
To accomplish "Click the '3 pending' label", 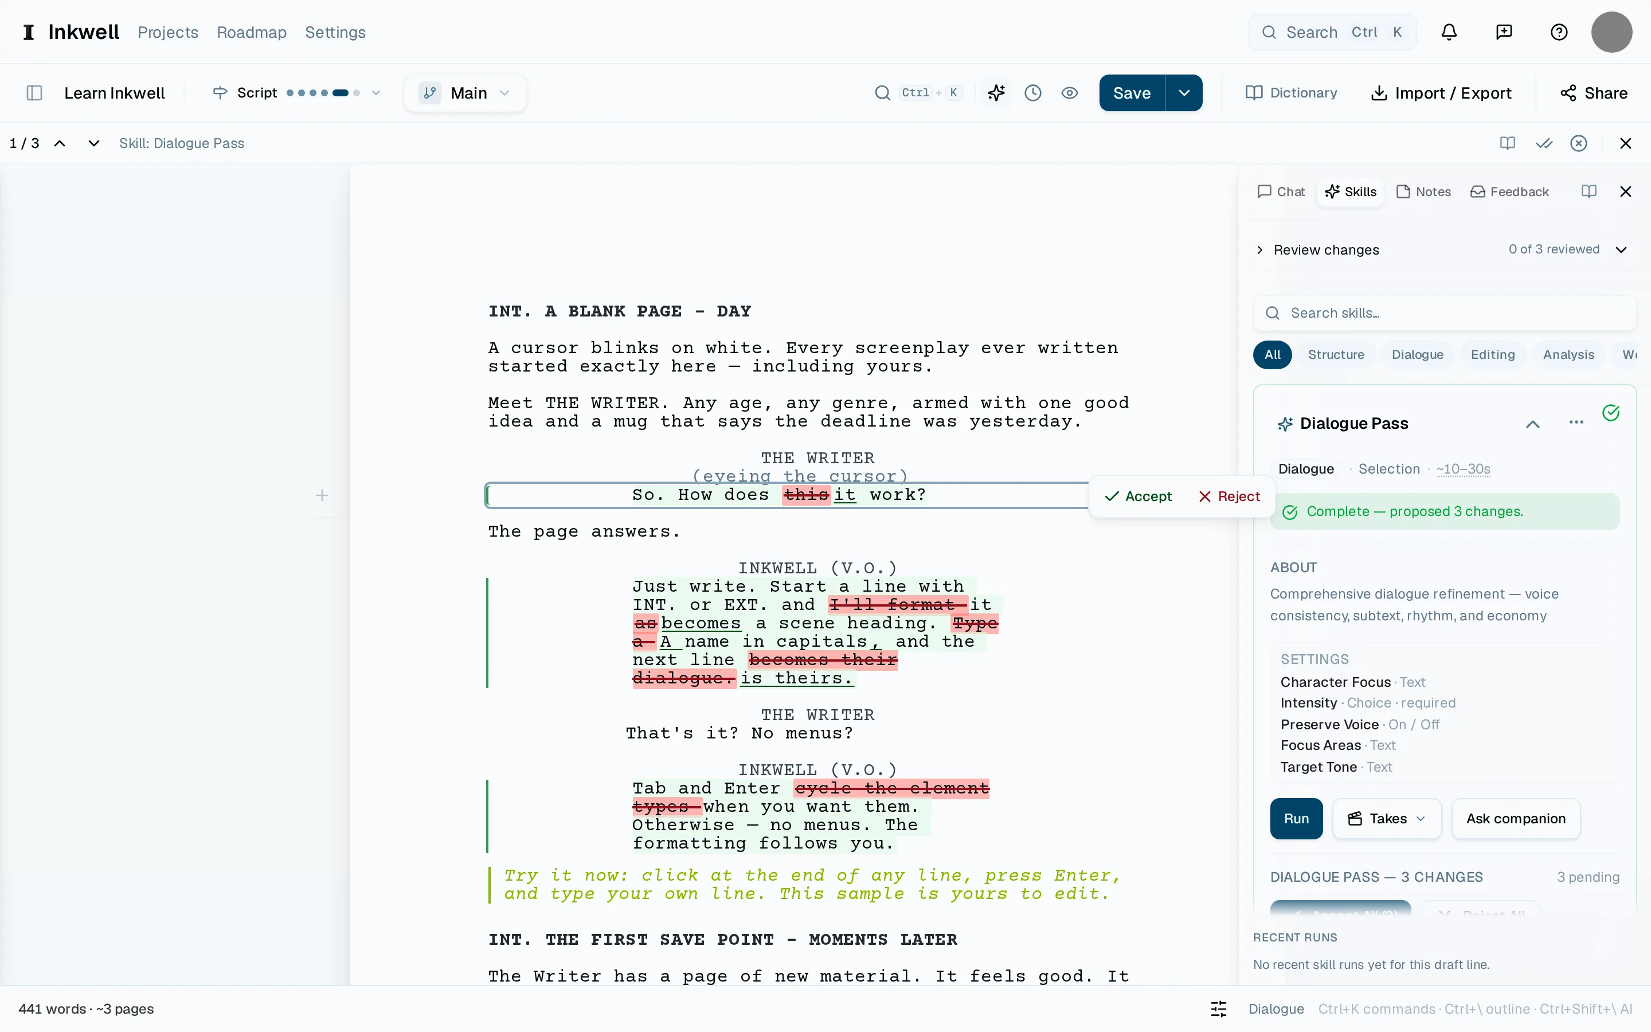I will click(1587, 877).
